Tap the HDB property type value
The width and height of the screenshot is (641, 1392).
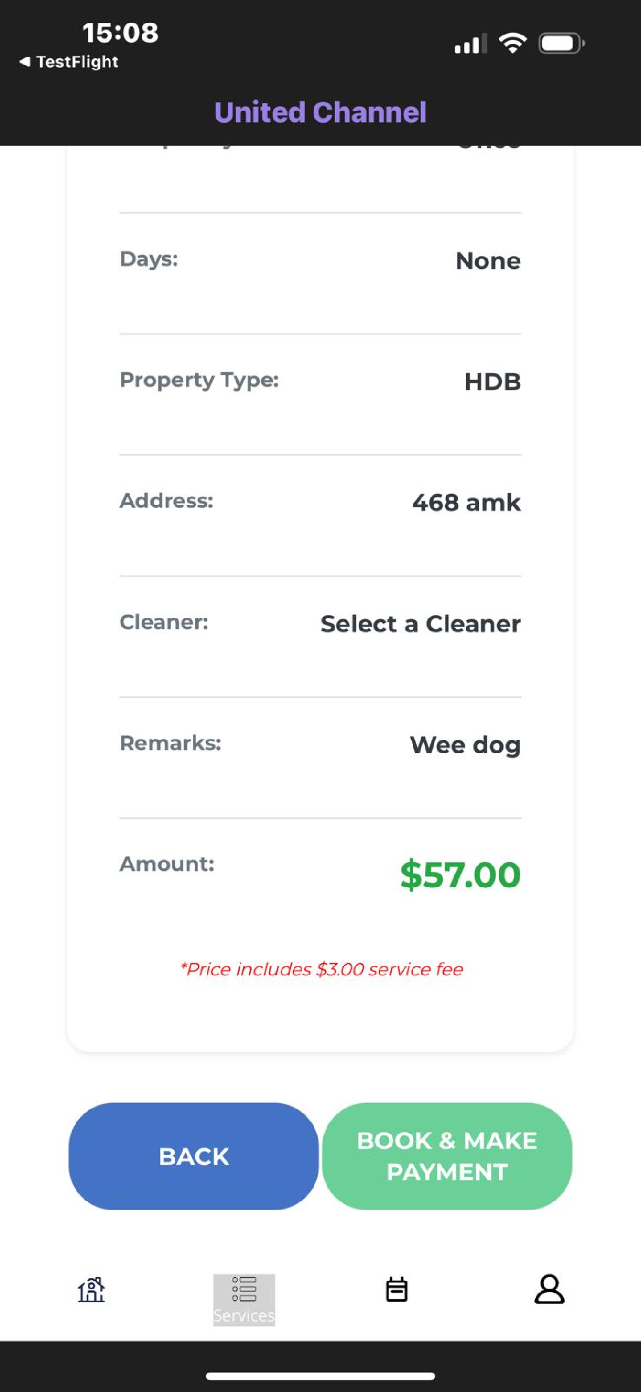point(492,381)
